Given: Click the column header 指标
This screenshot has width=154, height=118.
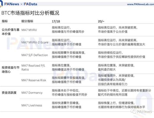Looking at the screenshot, I should 5,21.
